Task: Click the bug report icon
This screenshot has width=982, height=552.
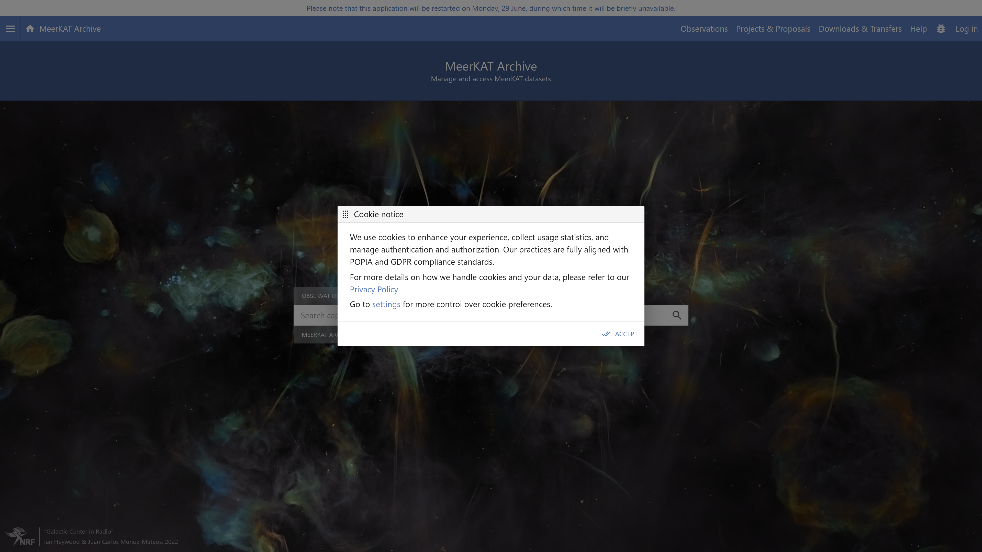Action: click(941, 29)
